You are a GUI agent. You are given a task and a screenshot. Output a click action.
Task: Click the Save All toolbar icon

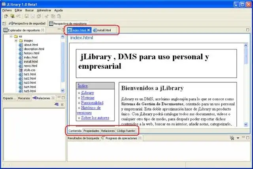click(39, 16)
